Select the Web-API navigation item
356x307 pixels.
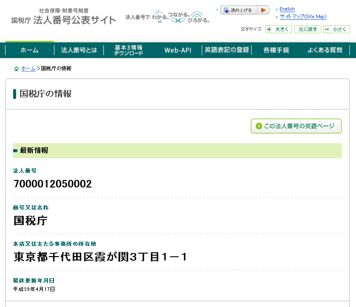point(177,50)
